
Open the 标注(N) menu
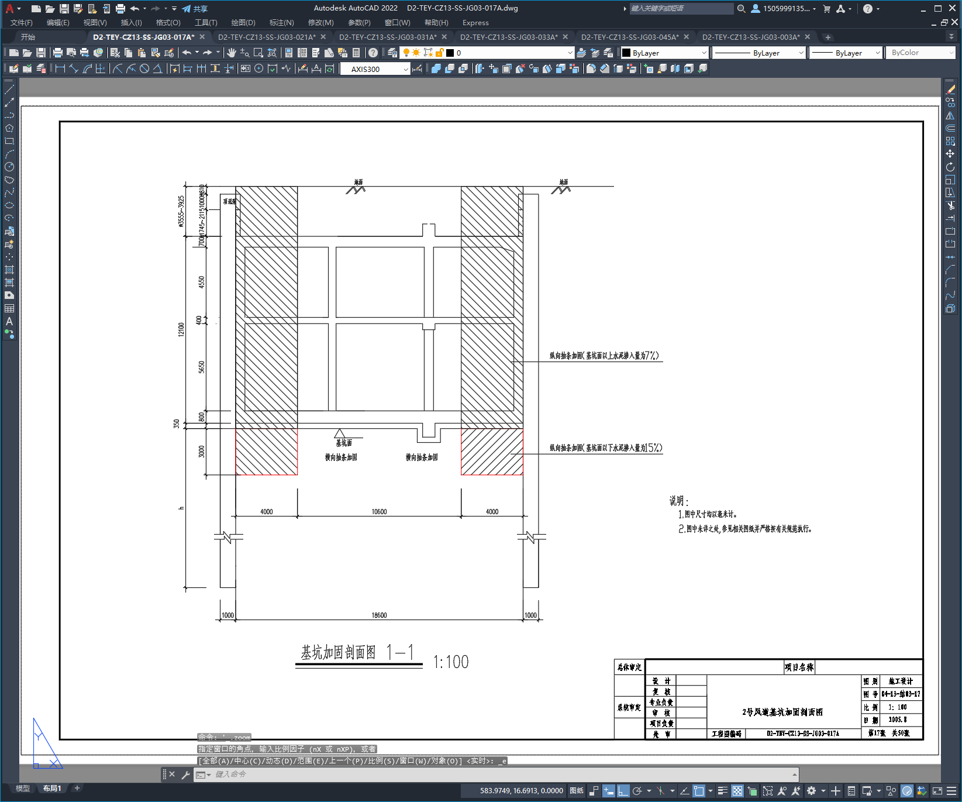(282, 23)
